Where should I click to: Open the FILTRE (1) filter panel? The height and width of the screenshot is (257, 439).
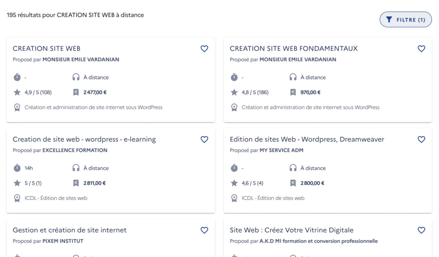tap(406, 20)
